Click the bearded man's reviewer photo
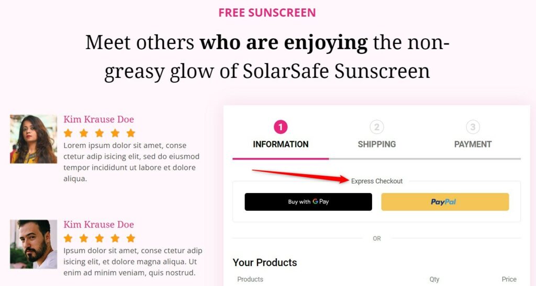The height and width of the screenshot is (286, 536). pos(33,244)
